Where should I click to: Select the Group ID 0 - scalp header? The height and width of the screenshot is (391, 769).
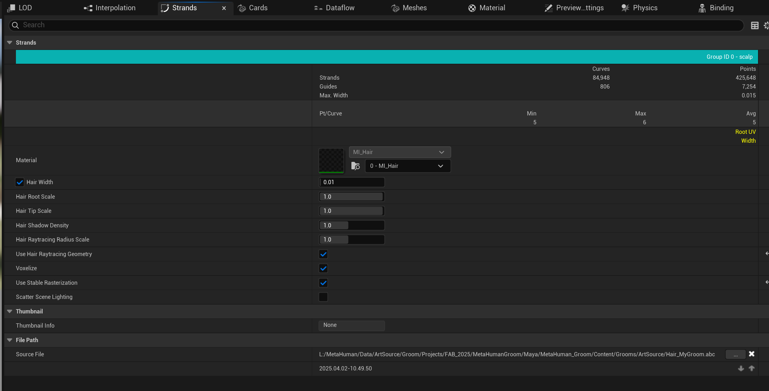coord(387,57)
